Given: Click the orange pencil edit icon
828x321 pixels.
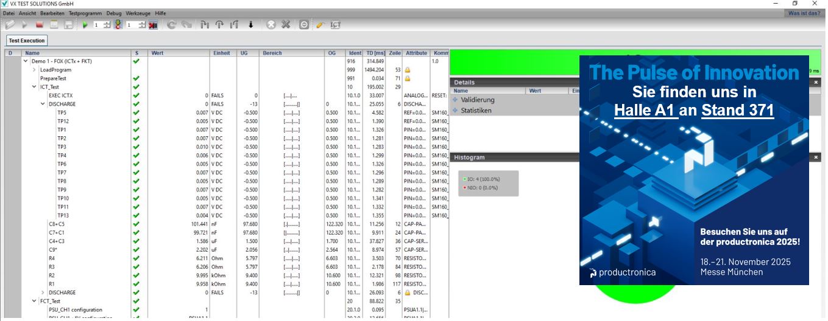Looking at the screenshot, I should coord(320,25).
